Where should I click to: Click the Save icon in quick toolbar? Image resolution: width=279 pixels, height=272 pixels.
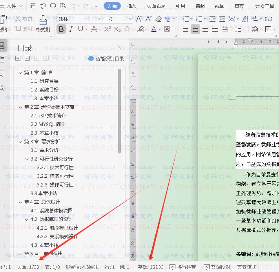[33, 6]
